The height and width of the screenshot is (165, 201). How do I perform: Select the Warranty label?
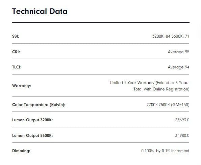(22, 86)
